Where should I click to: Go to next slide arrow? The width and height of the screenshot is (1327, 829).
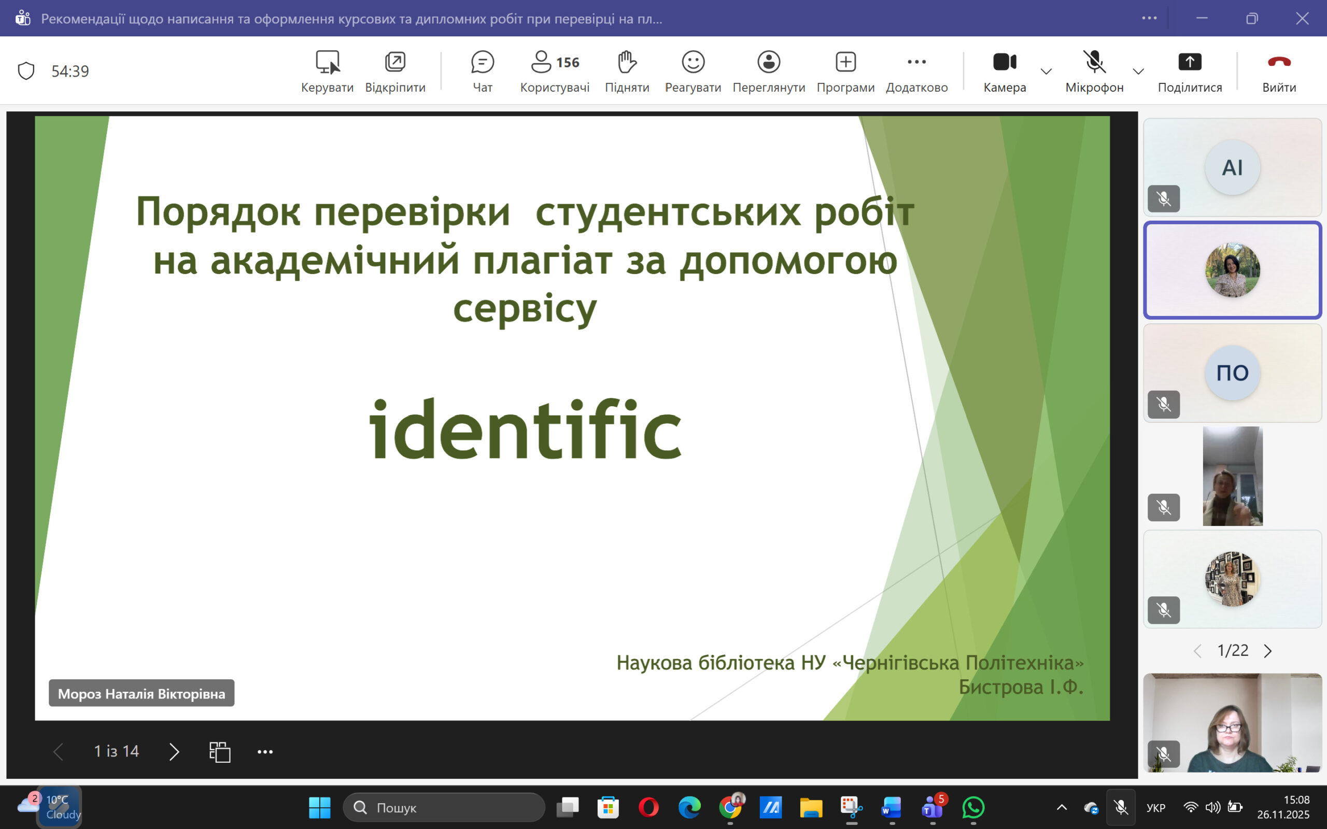pos(174,752)
